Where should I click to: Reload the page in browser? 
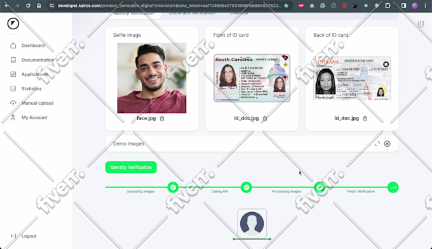click(x=28, y=6)
